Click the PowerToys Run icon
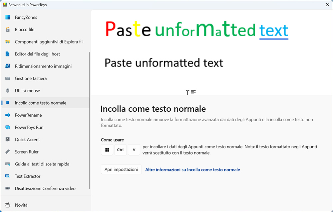 point(8,127)
